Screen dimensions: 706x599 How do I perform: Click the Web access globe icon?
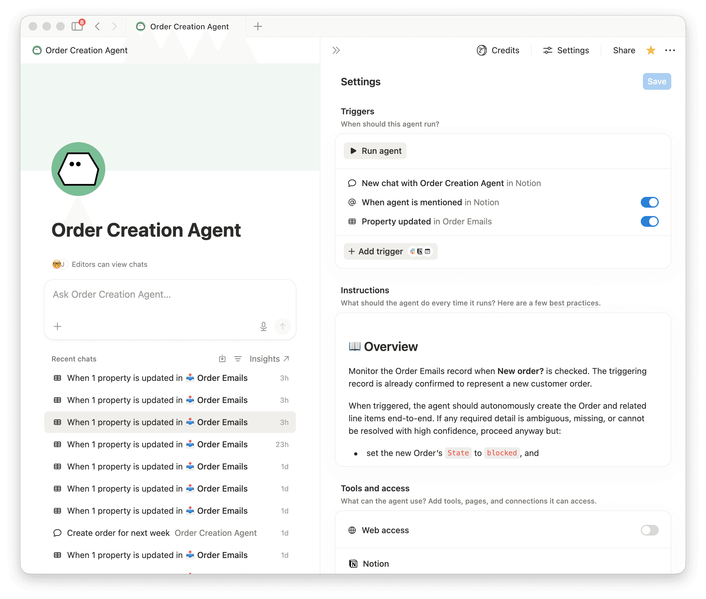click(x=352, y=530)
